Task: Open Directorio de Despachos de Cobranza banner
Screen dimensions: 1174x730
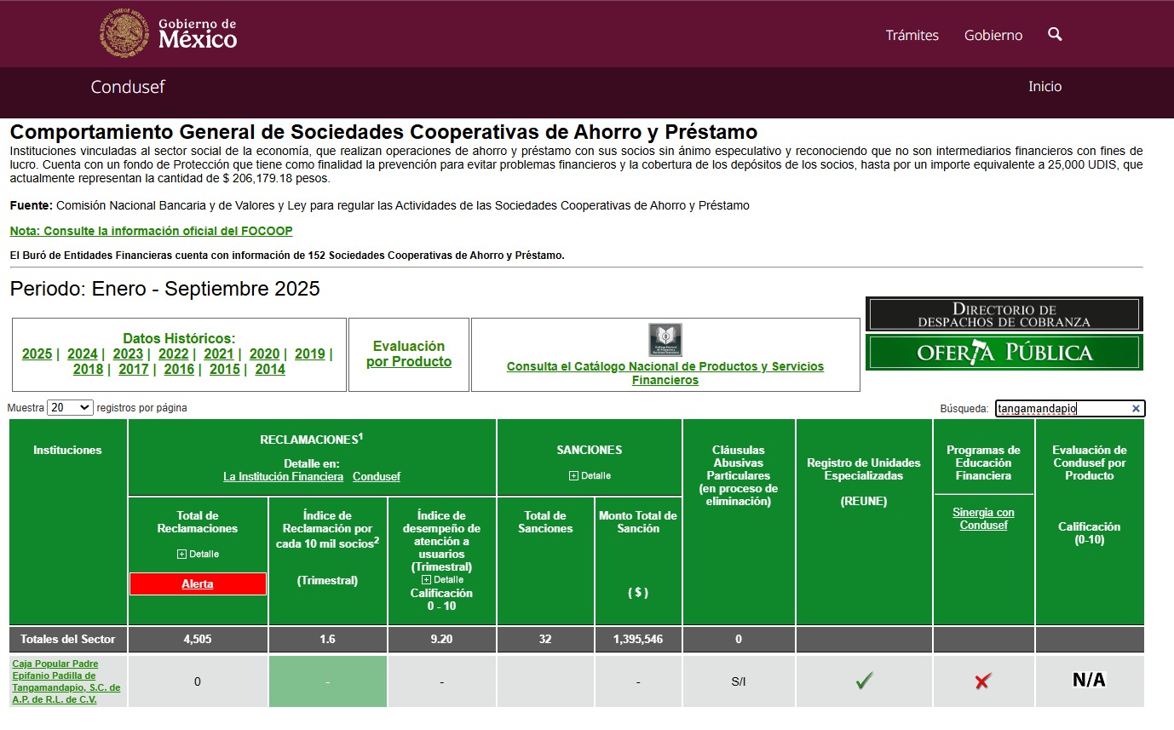Action: click(x=1004, y=314)
